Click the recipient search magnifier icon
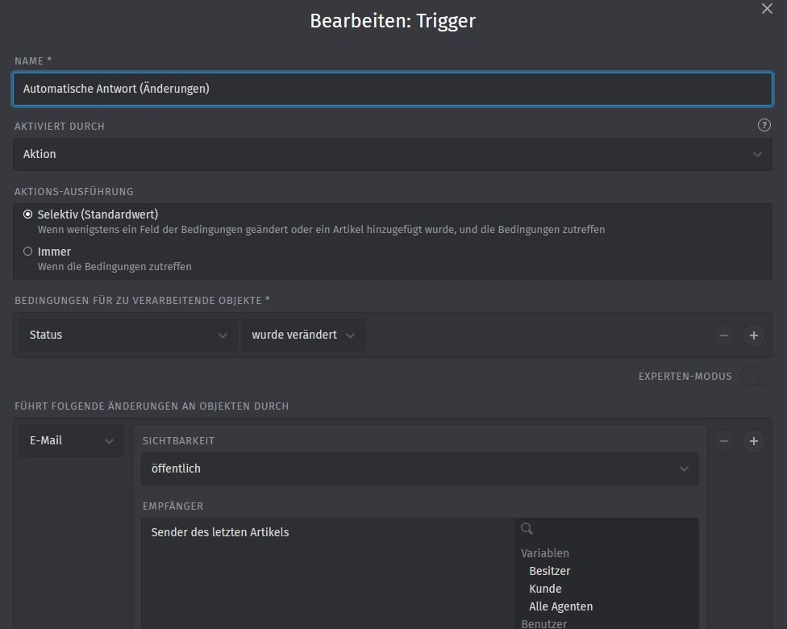This screenshot has width=787, height=629. tap(527, 528)
